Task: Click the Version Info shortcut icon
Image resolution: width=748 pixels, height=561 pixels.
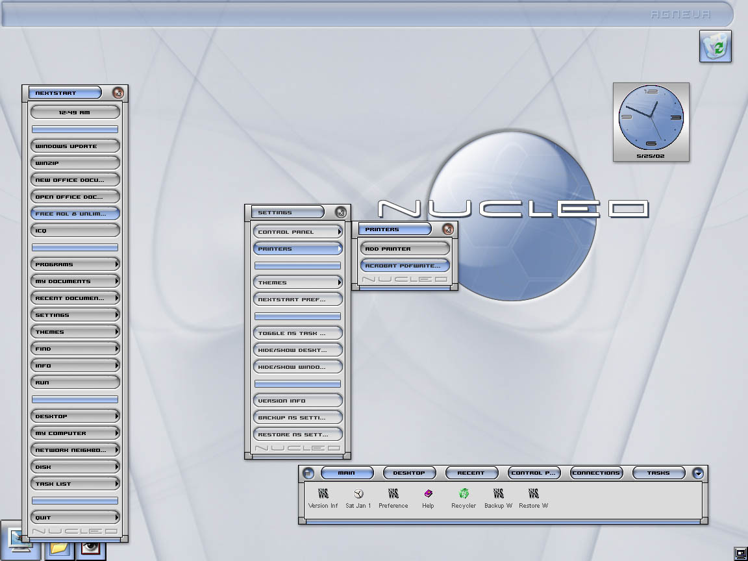Action: [x=323, y=495]
